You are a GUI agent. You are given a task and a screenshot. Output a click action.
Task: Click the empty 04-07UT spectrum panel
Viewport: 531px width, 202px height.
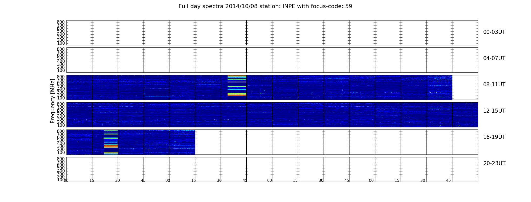click(x=272, y=60)
